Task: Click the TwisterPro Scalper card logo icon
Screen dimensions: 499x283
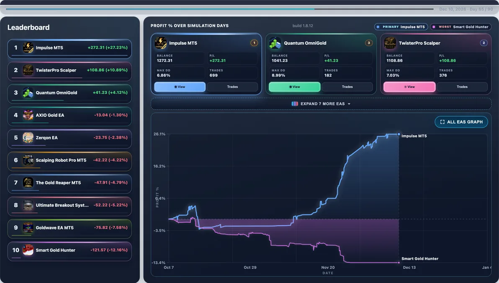Action: [x=390, y=43]
